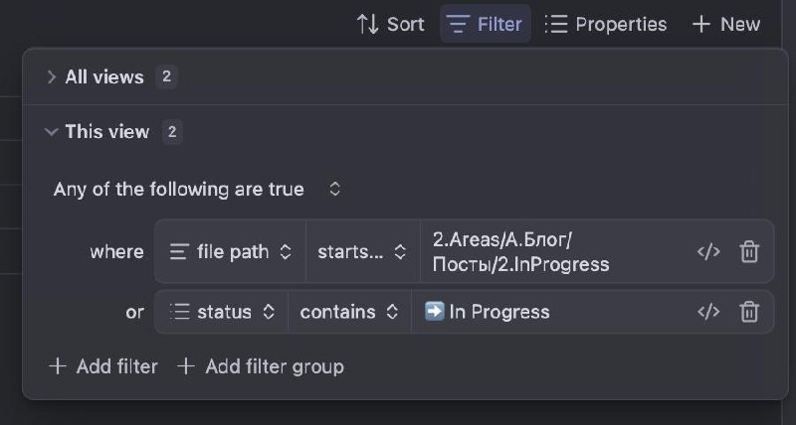Toggle code view for status filter

pos(708,312)
